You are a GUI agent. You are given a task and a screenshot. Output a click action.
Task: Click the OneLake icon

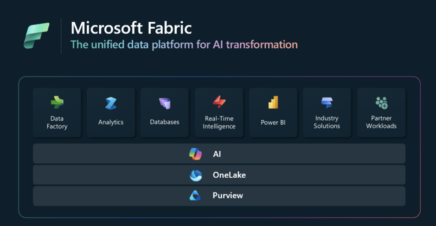point(195,175)
